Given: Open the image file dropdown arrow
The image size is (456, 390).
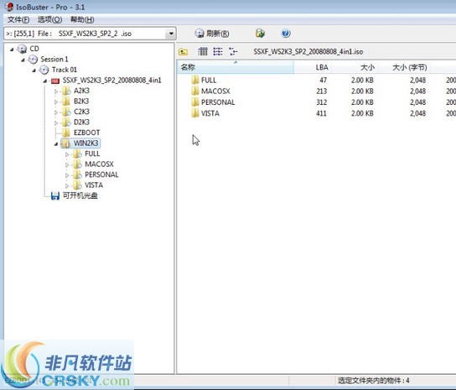Looking at the screenshot, I should click(171, 34).
